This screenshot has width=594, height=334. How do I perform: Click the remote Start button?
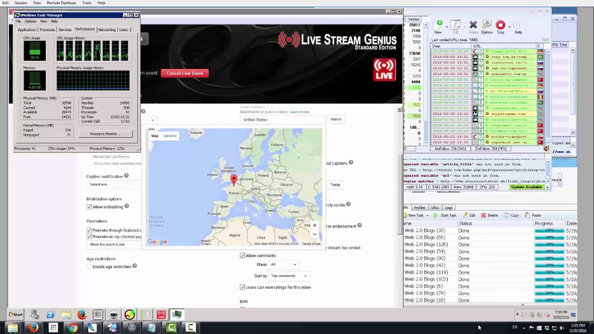point(16,315)
